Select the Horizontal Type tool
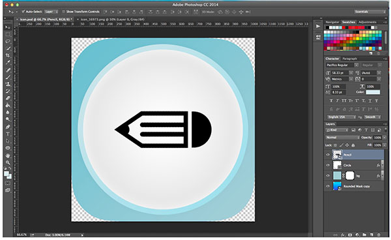 (8, 134)
